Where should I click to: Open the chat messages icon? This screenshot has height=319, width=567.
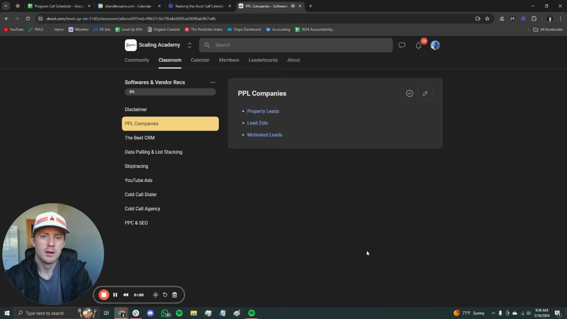[402, 45]
